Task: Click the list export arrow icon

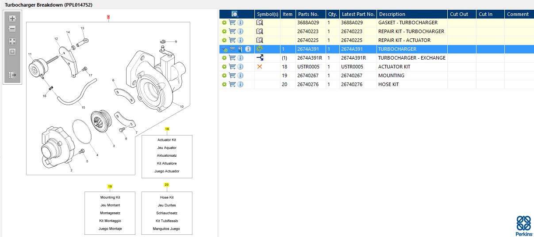Action: click(12, 75)
